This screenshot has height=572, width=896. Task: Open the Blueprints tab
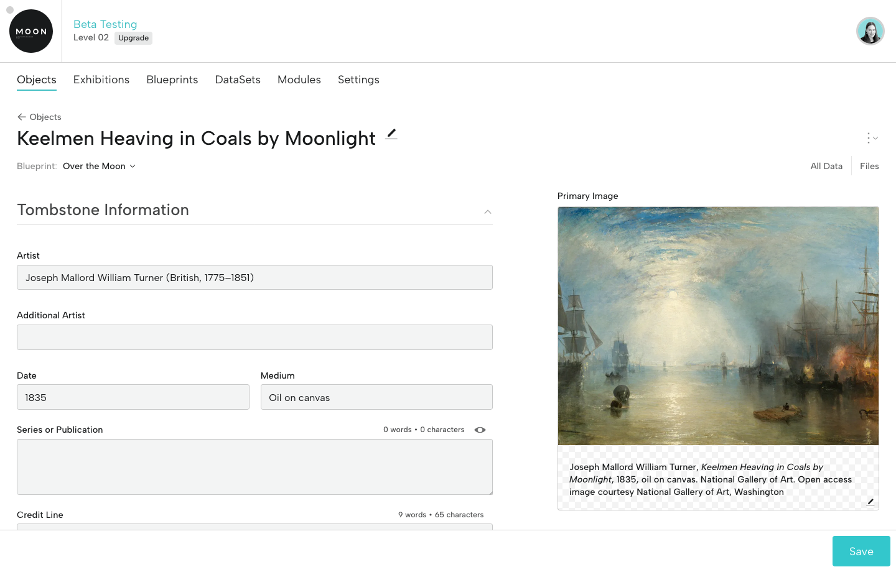point(172,80)
